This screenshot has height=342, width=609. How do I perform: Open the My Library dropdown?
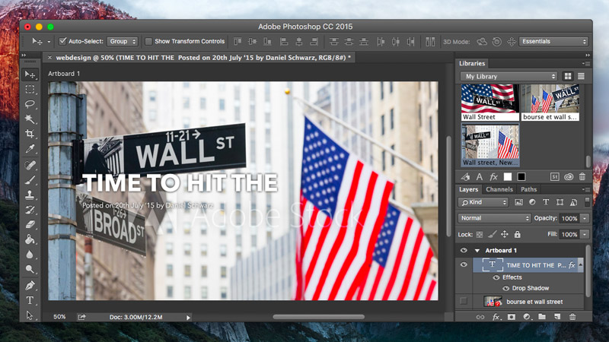(x=509, y=77)
